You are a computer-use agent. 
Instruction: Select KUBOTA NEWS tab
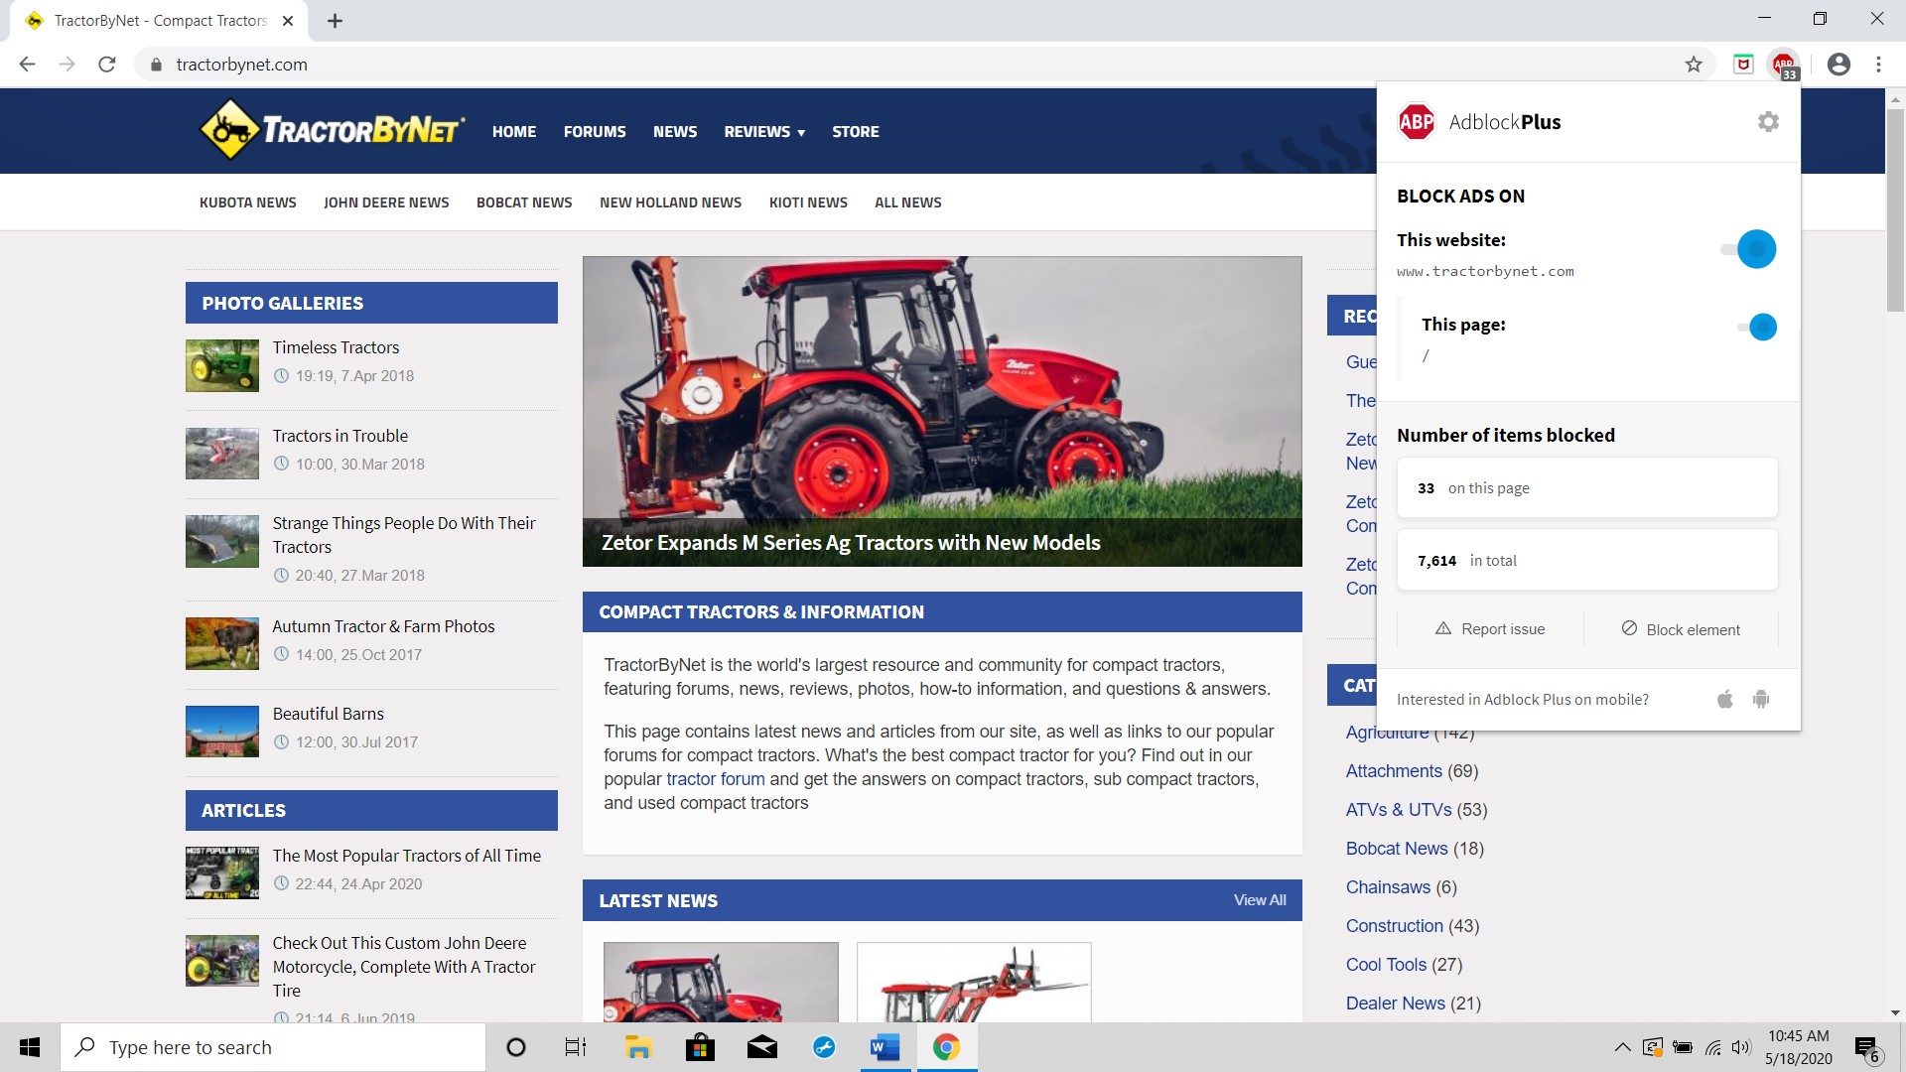(248, 202)
